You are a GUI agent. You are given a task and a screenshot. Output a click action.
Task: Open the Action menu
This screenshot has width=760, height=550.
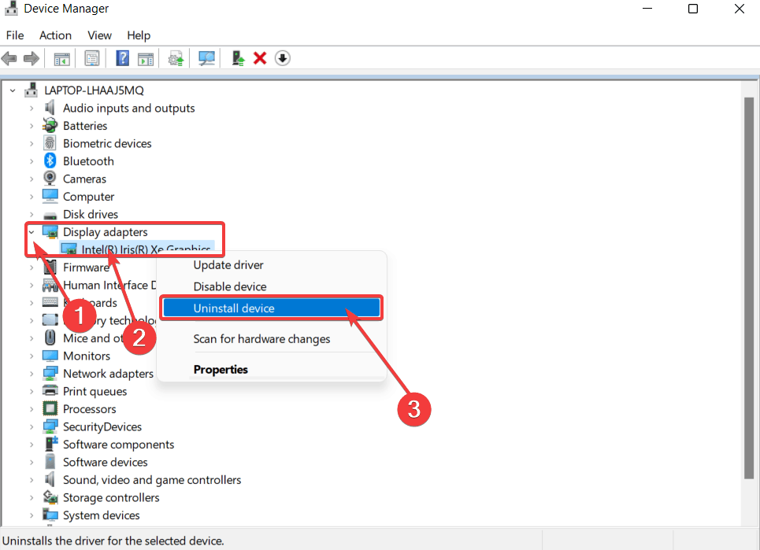pos(55,35)
